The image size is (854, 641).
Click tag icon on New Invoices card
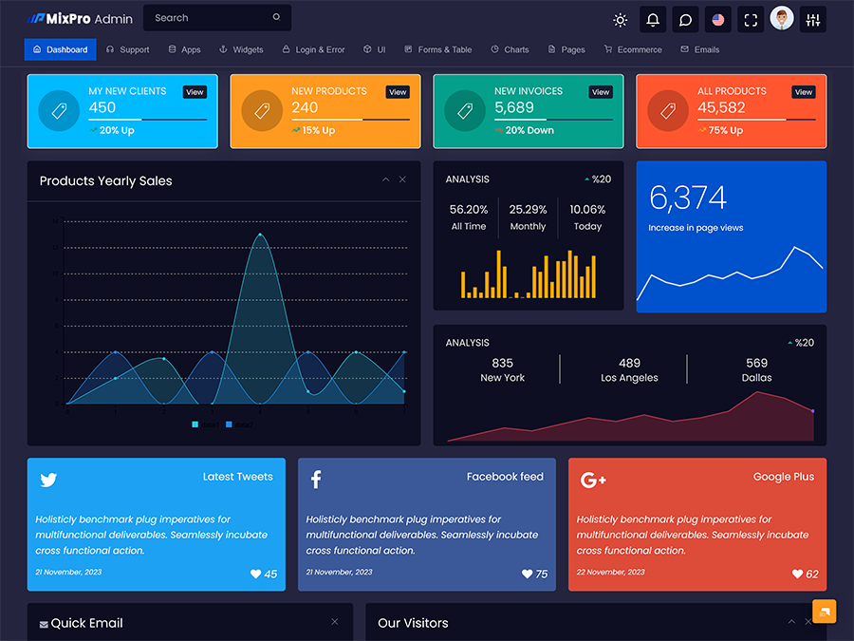[465, 111]
